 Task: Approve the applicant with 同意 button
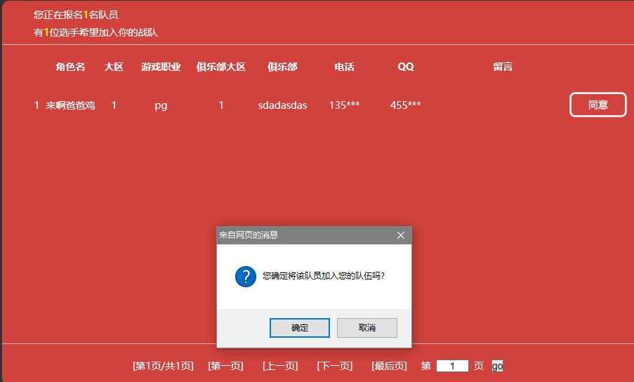[598, 105]
